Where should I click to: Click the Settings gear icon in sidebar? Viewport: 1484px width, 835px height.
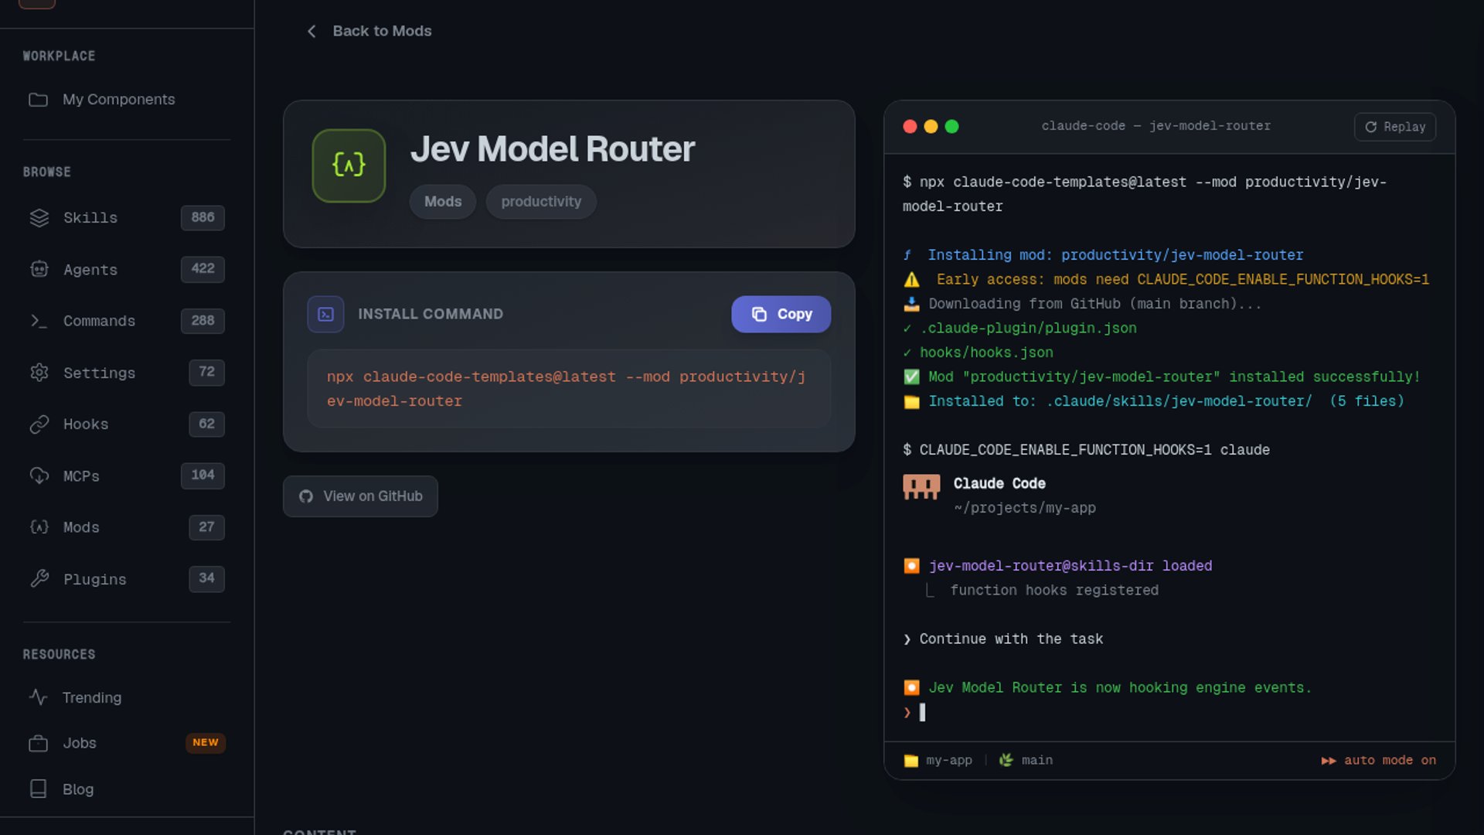[x=39, y=373]
